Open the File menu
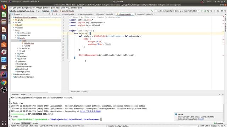The width and height of the screenshot is (227, 127). point(10,8)
